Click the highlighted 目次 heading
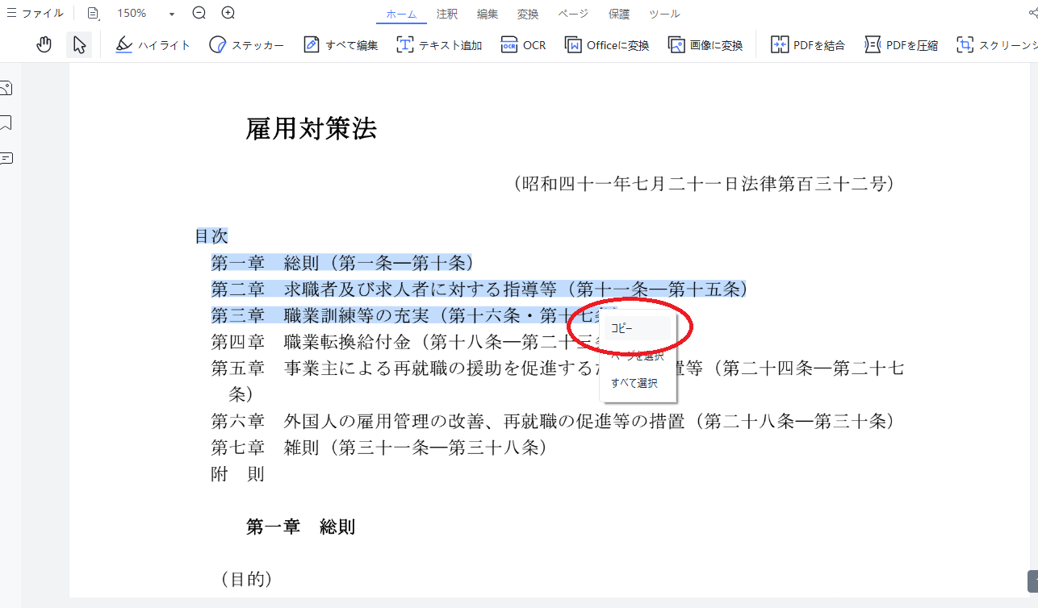Screen dimensions: 1038x608 pyautogui.click(x=211, y=236)
